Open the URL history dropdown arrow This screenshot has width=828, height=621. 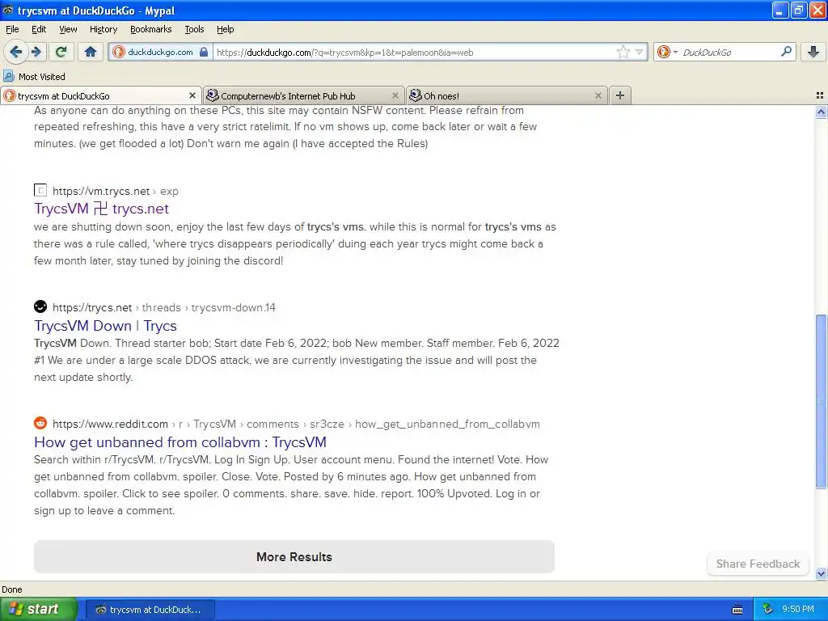(639, 52)
